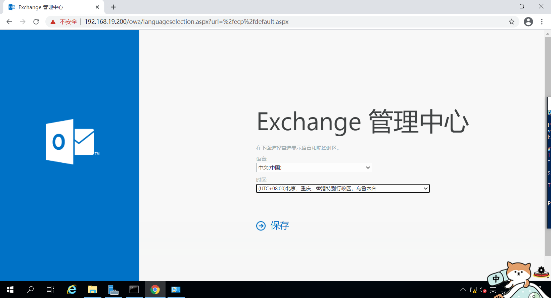Click the network status tray icon
The width and height of the screenshot is (551, 298).
coord(473,290)
